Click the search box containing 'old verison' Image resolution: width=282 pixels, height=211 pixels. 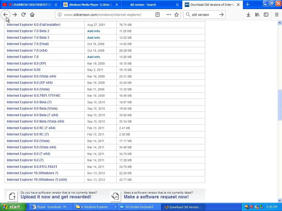204,15
